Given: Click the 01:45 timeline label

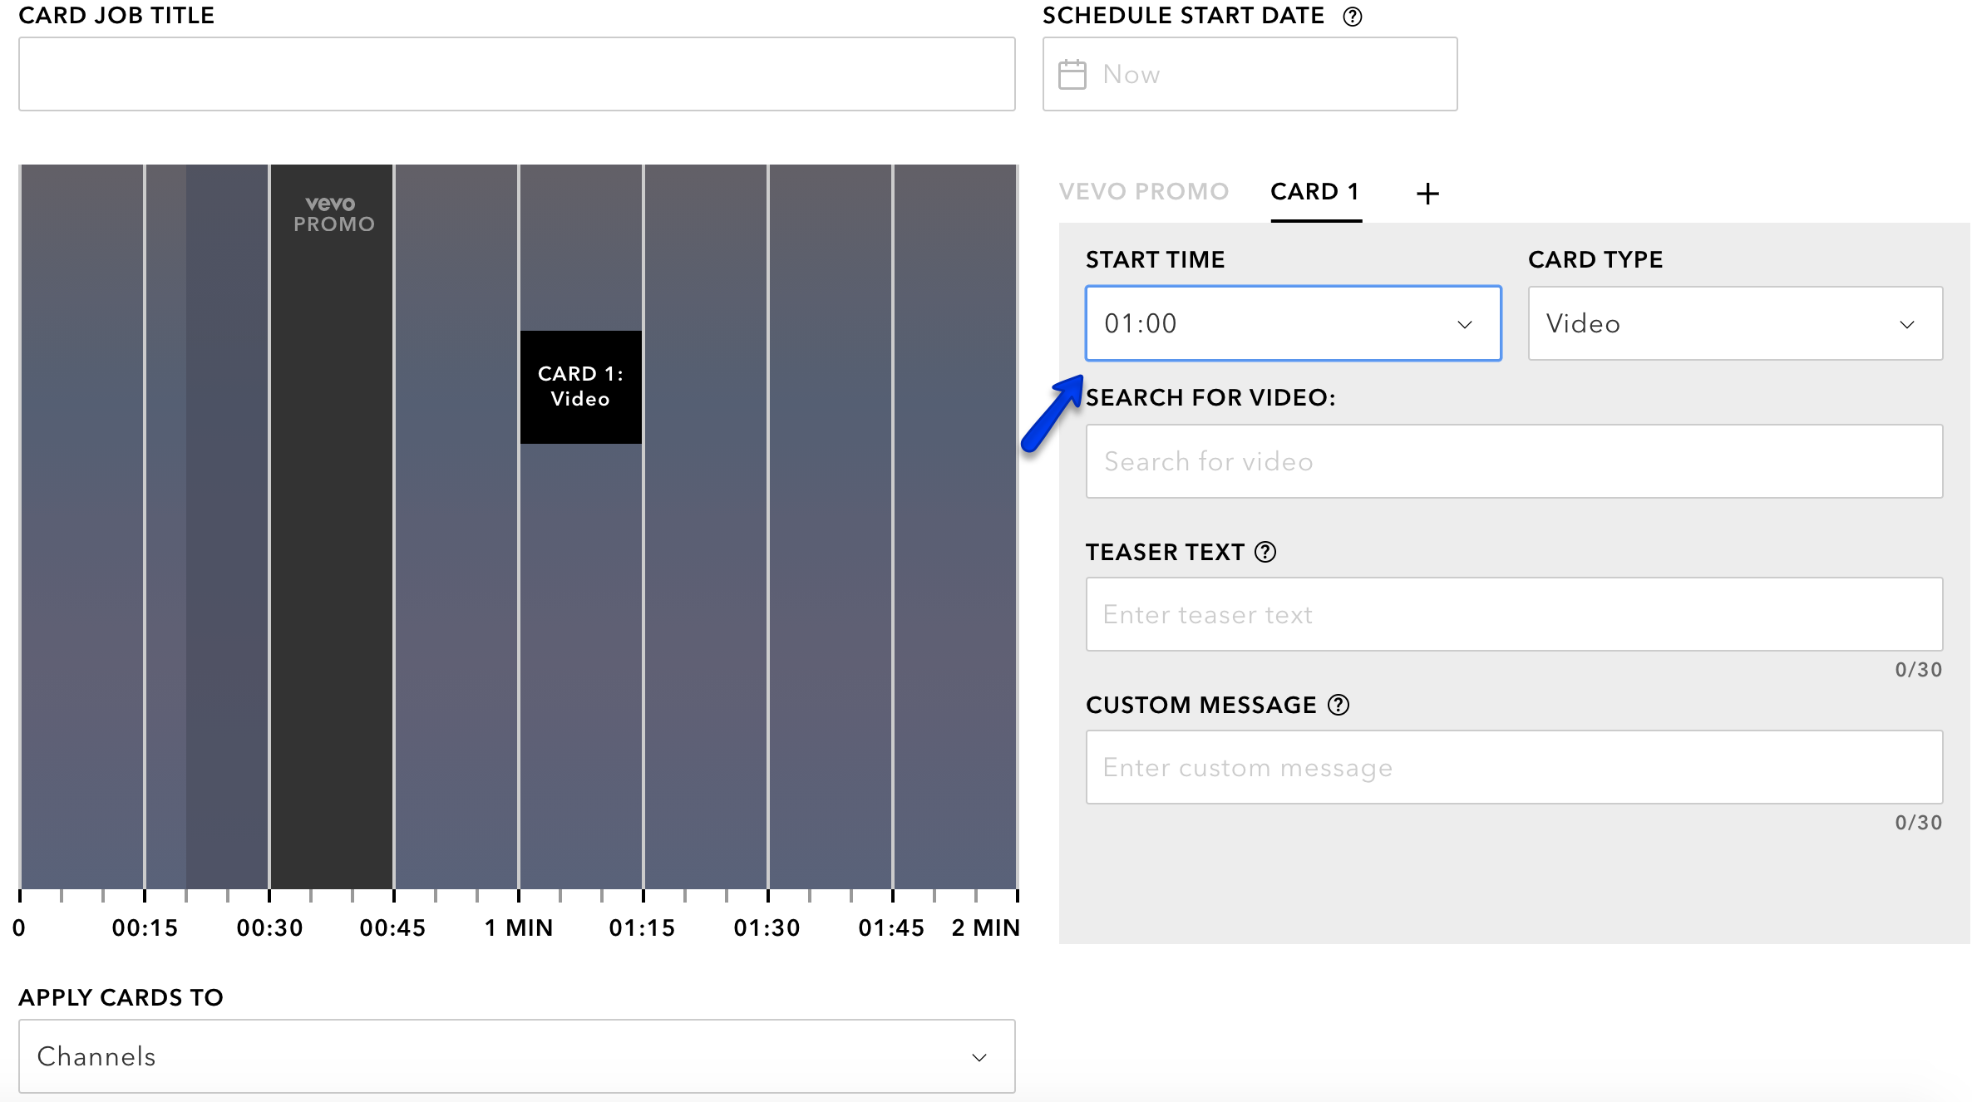Looking at the screenshot, I should coord(891,927).
